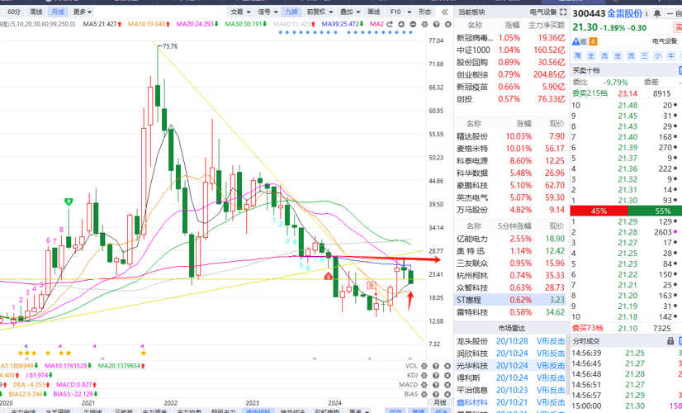
Task: Click the 委买73档 row
Action: (627, 328)
